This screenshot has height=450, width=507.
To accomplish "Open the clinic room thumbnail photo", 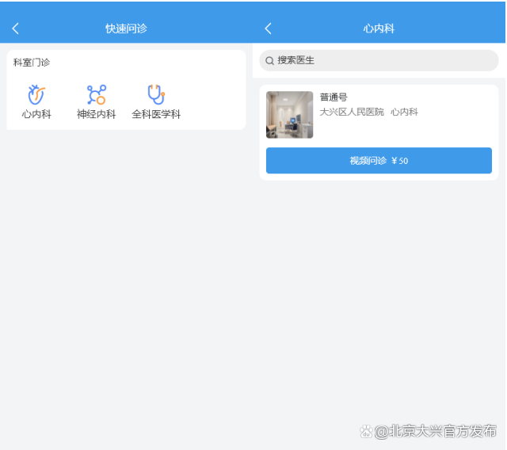I will 289,115.
